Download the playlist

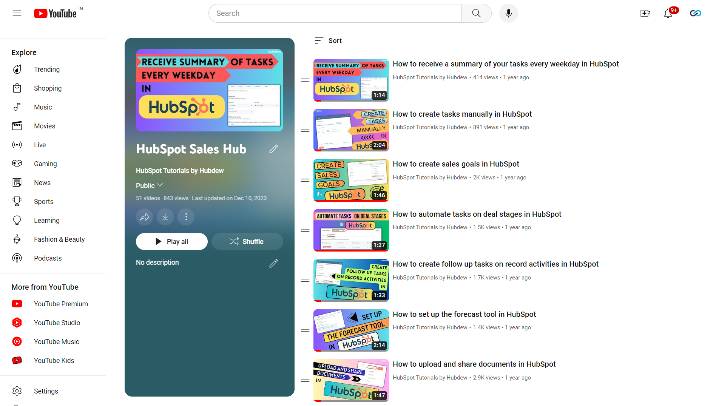click(x=165, y=217)
